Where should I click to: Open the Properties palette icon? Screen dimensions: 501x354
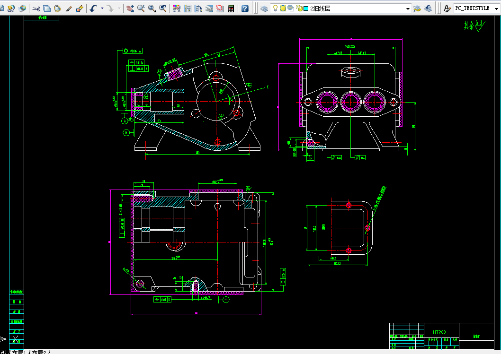point(177,9)
